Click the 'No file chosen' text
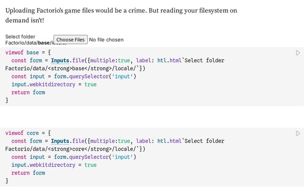 pos(106,39)
